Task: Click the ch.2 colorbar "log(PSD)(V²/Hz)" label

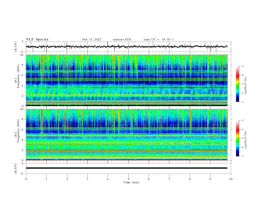Action: pyautogui.click(x=246, y=140)
